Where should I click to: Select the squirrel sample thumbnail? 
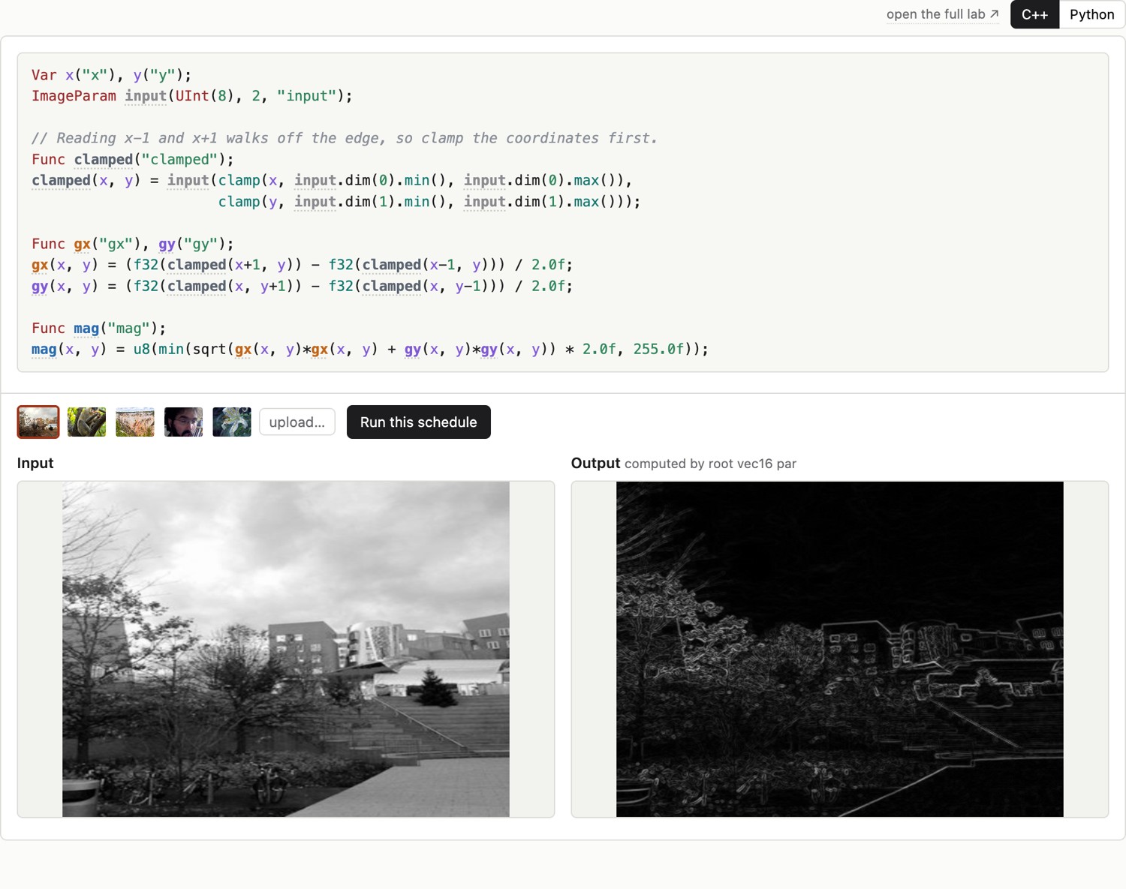click(x=86, y=422)
